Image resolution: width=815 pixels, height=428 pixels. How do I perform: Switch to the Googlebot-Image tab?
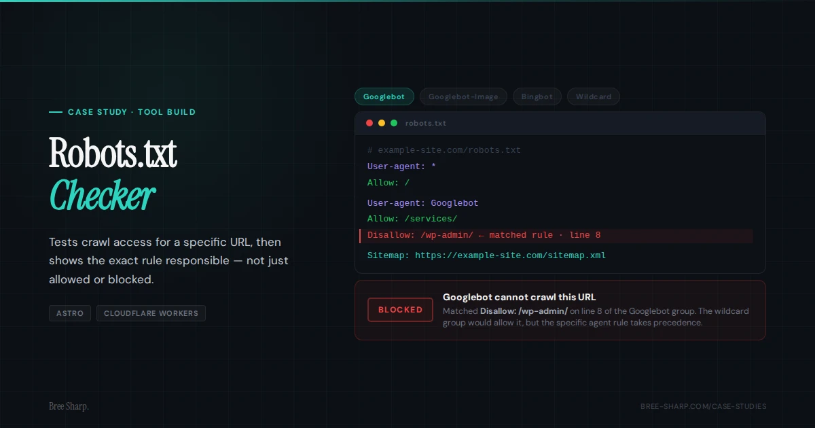463,96
